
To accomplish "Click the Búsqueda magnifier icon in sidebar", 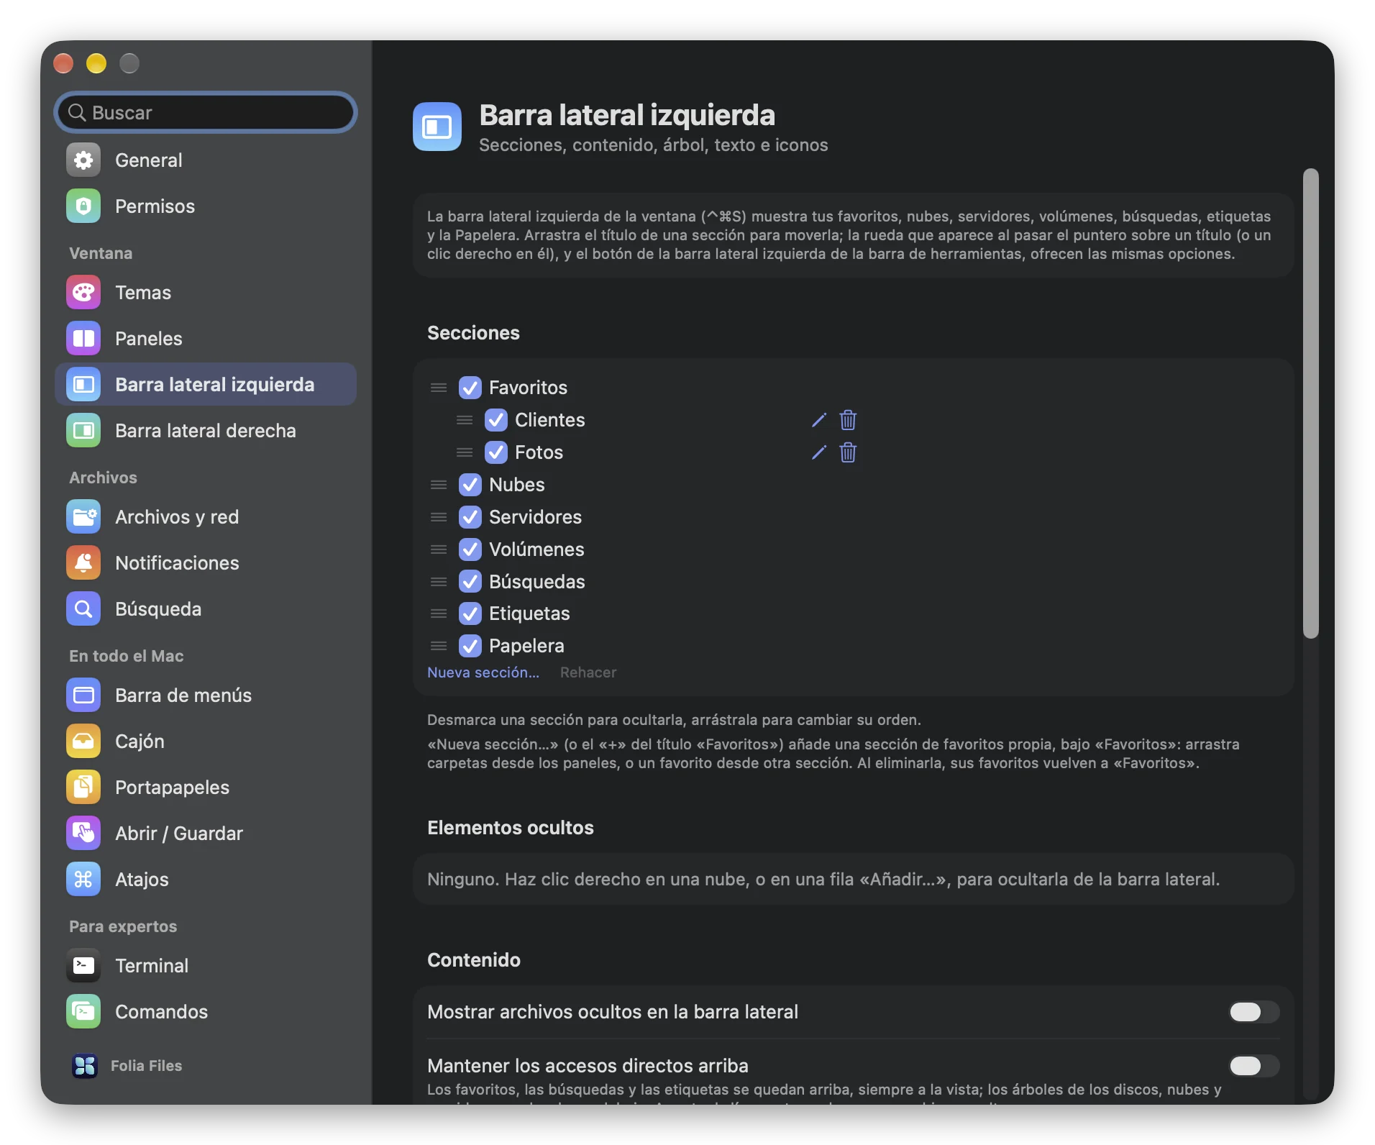I will pyautogui.click(x=83, y=609).
